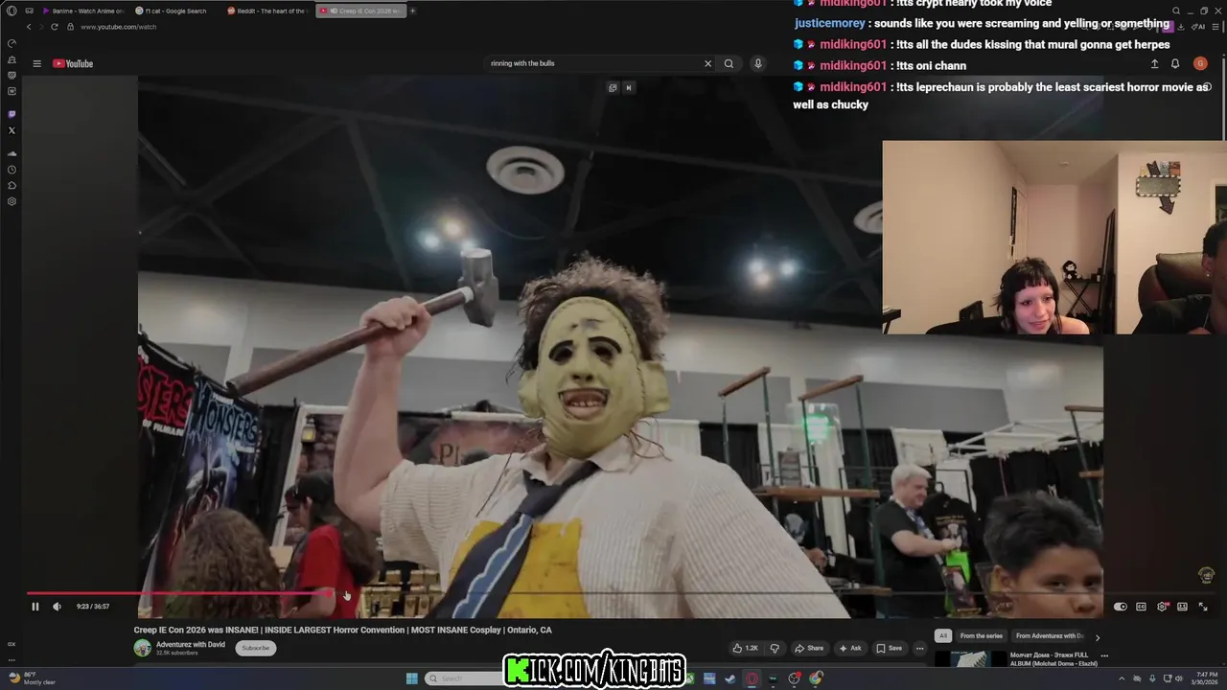Screen dimensions: 1227x690
Task: Open more actions next to Save
Action: [919, 648]
